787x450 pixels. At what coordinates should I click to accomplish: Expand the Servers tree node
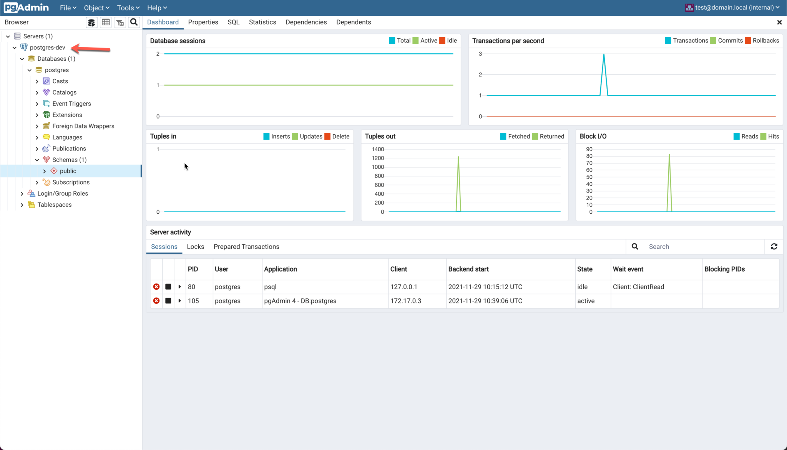pyautogui.click(x=8, y=36)
